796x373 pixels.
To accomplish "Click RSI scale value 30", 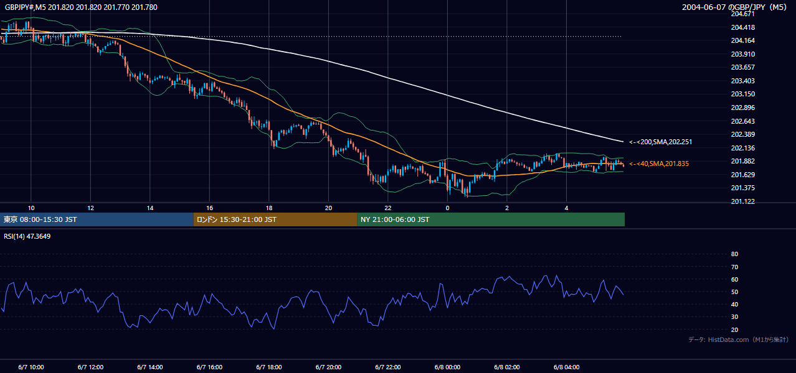I will point(734,317).
